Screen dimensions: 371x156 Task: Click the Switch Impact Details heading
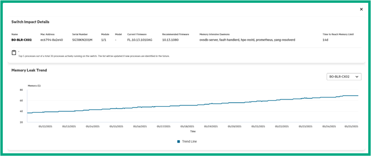click(x=30, y=22)
